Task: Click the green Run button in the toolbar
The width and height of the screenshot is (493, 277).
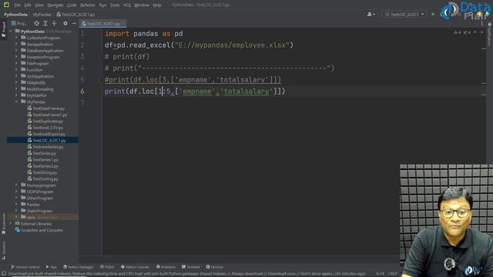Action: (433, 15)
